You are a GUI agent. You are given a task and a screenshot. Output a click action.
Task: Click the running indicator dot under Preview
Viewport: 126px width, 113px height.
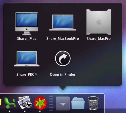pos(25,111)
